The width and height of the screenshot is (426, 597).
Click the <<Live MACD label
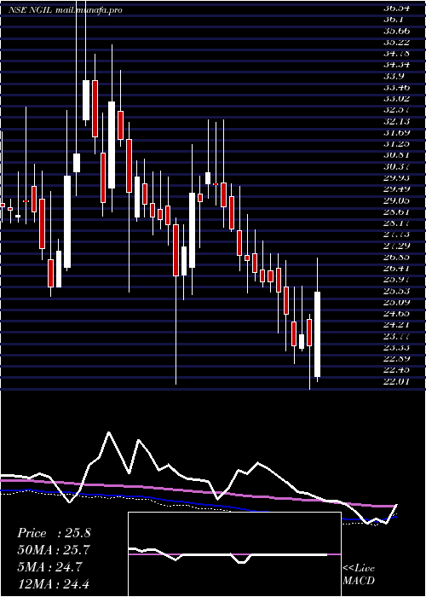359,575
